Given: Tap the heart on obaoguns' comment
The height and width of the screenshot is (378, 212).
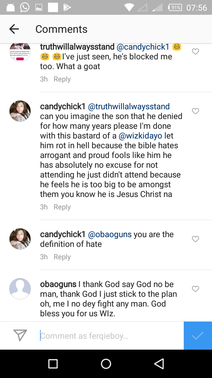Looking at the screenshot, I should [196, 289].
